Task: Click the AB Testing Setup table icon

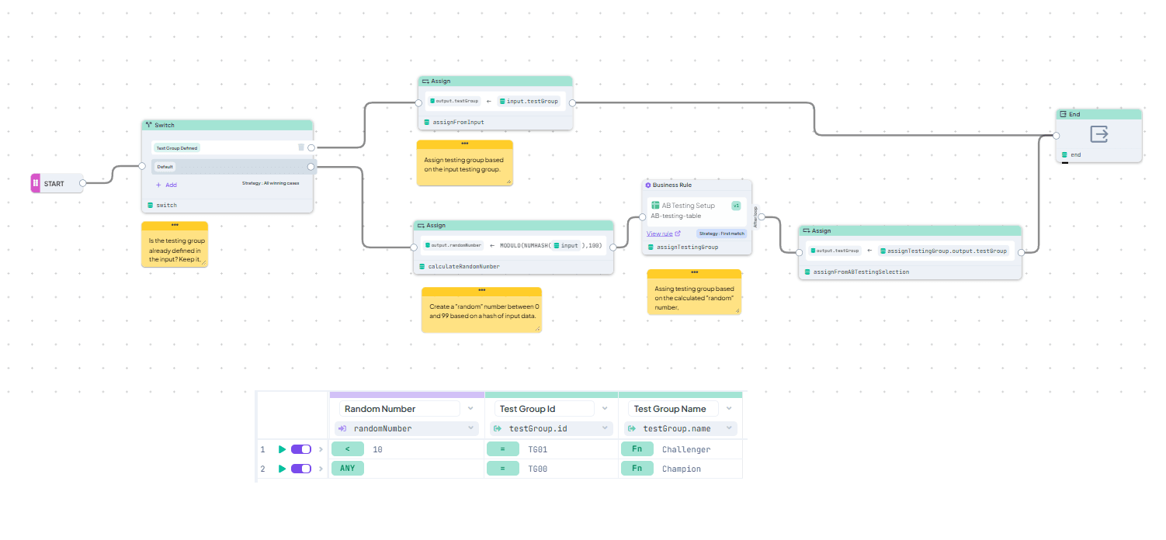Action: tap(655, 206)
